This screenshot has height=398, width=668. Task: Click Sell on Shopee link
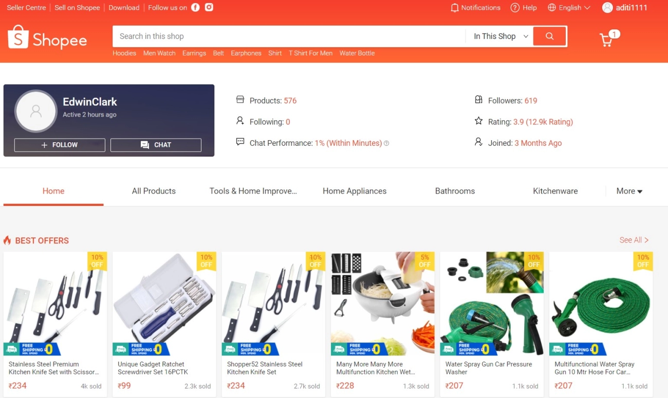[77, 8]
